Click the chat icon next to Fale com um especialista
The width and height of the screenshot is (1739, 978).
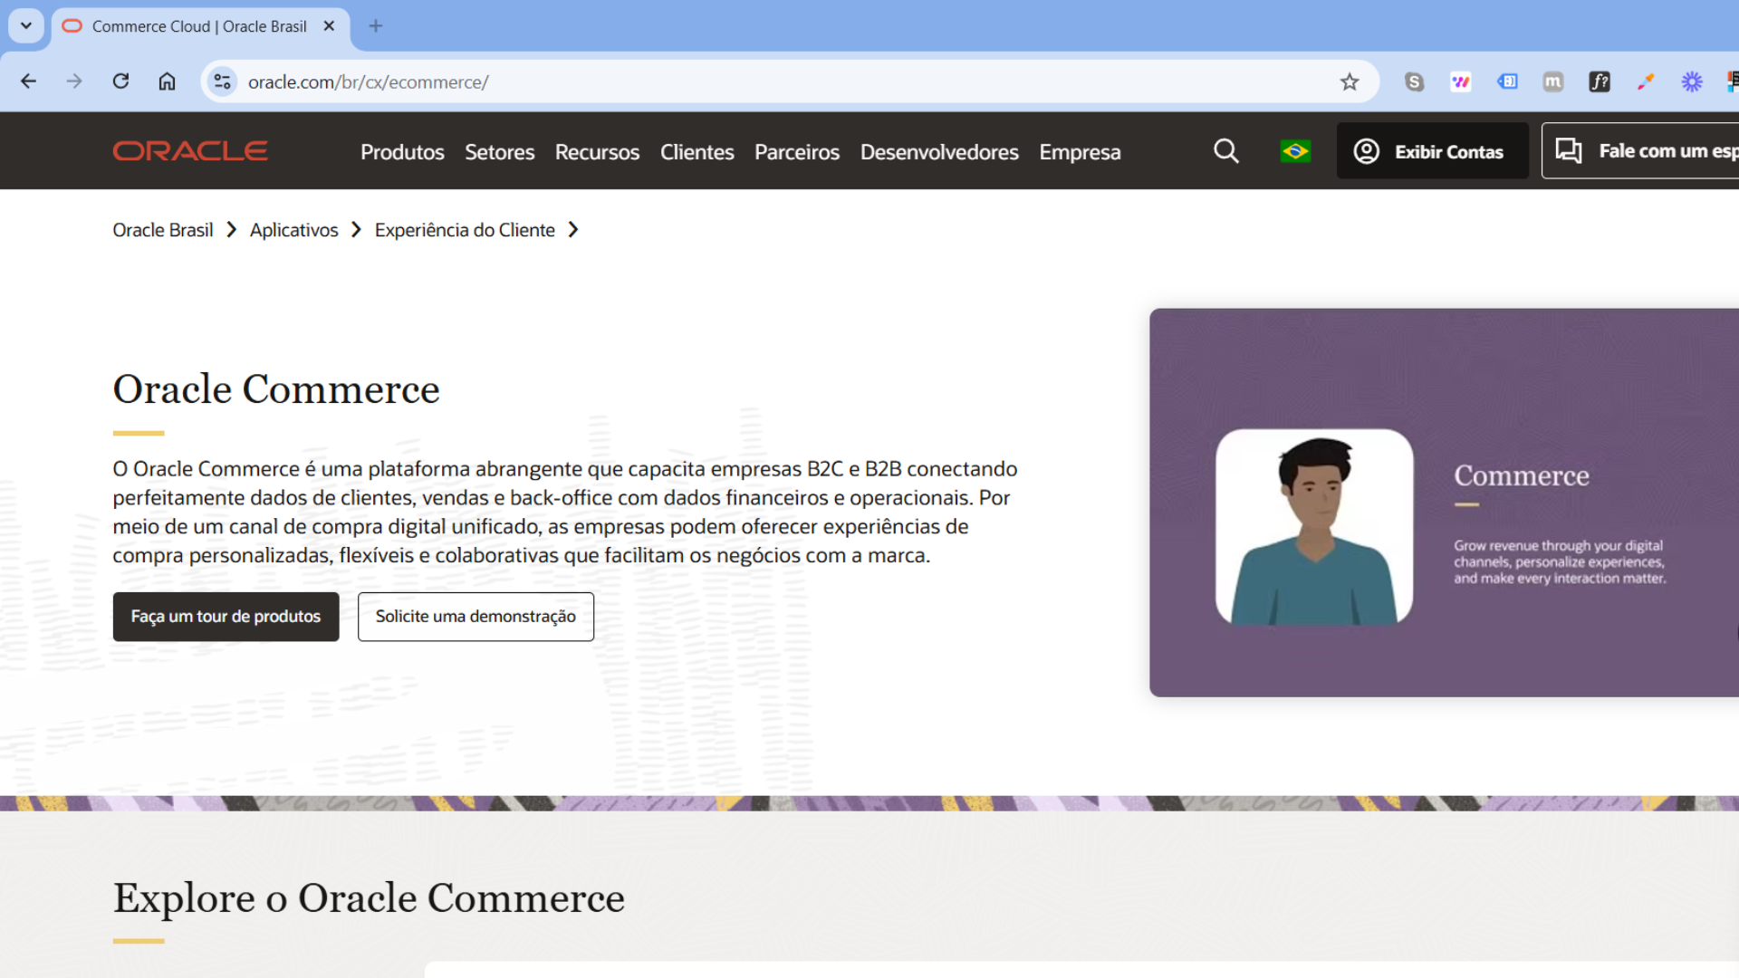point(1570,150)
